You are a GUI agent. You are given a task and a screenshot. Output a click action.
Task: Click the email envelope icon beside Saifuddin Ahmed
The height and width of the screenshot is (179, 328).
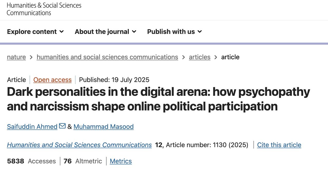(x=62, y=126)
